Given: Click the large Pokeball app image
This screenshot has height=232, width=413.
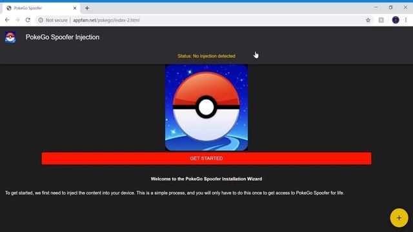Looking at the screenshot, I should point(206,108).
